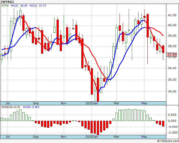The height and width of the screenshot is (143, 179).
Task: Click the 35.00 price axis label
Action: pos(172,80)
